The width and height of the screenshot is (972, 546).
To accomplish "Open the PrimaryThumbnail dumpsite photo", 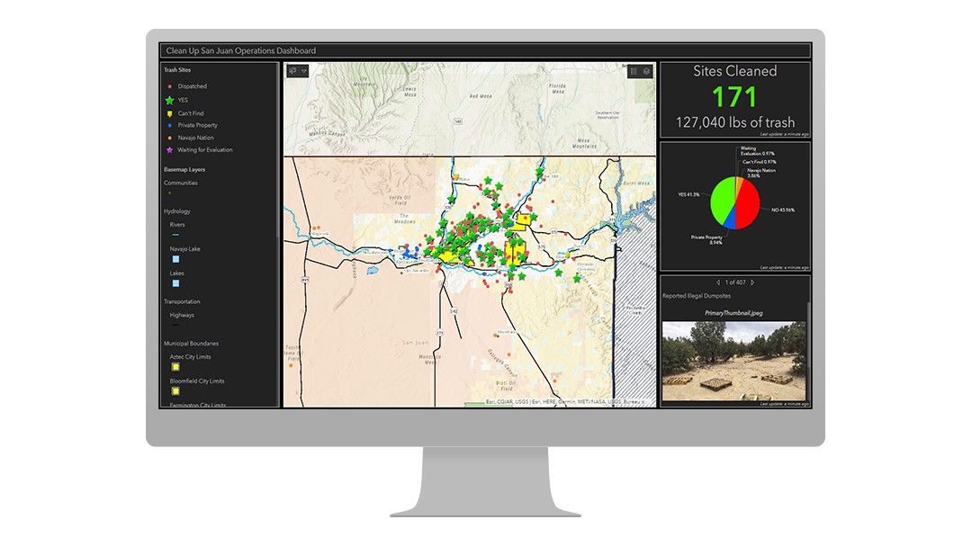I will (x=734, y=361).
